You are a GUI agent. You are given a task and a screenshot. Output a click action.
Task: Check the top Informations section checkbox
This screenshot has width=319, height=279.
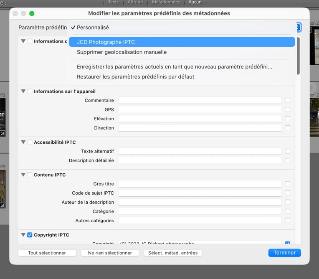click(x=30, y=41)
